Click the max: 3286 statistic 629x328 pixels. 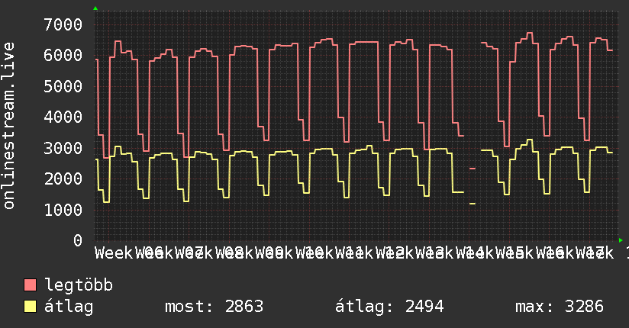tap(560, 307)
